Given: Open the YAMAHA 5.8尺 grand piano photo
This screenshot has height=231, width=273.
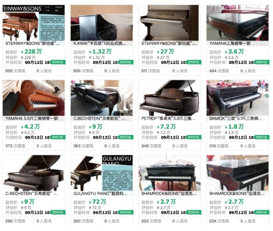Looking at the screenshot, I should coord(33,98).
